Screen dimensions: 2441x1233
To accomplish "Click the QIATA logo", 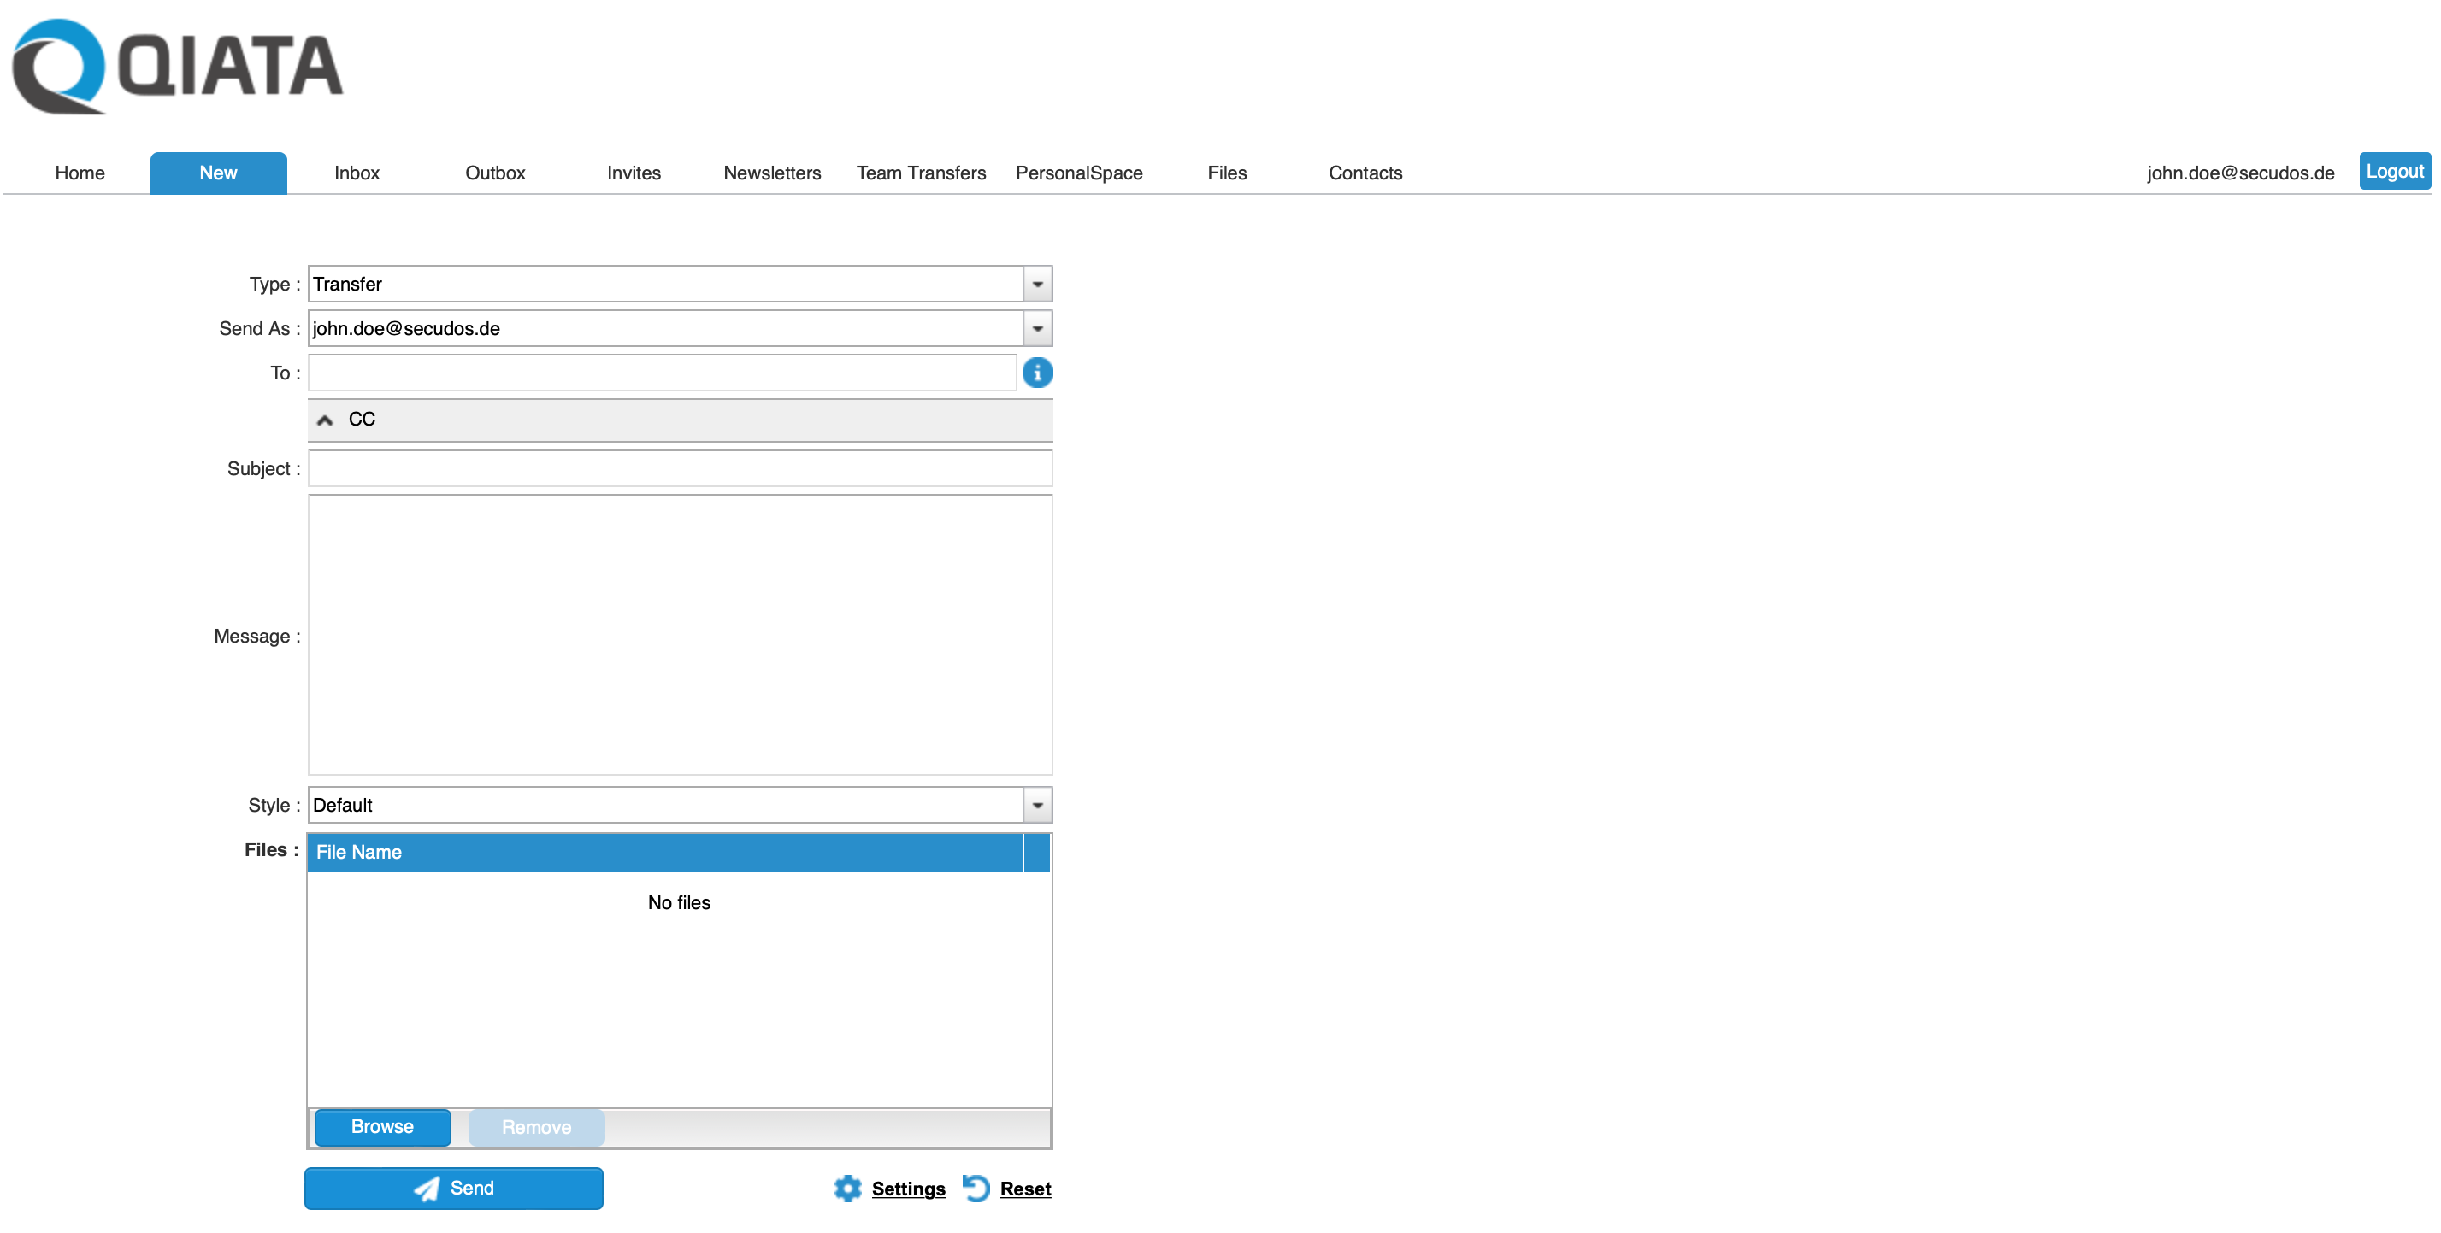I will click(177, 67).
